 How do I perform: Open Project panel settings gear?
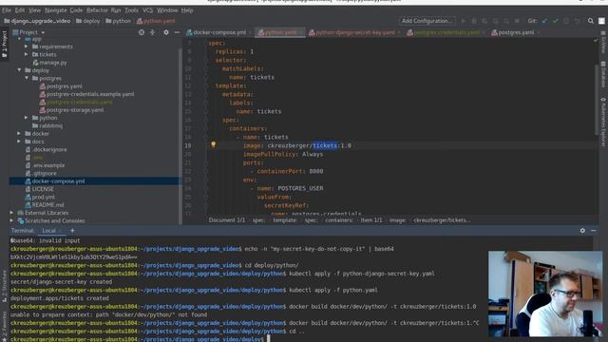pyautogui.click(x=166, y=32)
